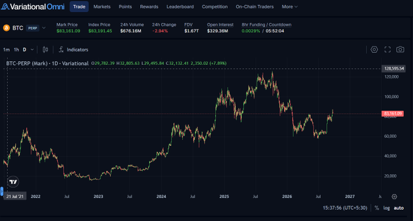View the Leaderboard

tap(180, 7)
